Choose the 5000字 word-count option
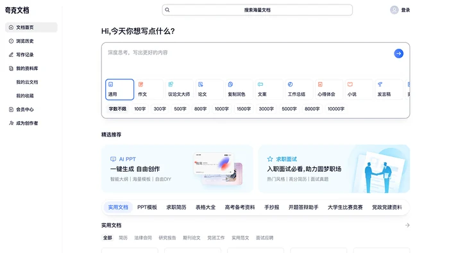 pyautogui.click(x=289, y=109)
